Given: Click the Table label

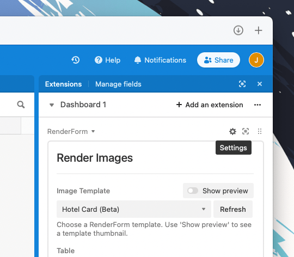Looking at the screenshot, I should coord(66,250).
